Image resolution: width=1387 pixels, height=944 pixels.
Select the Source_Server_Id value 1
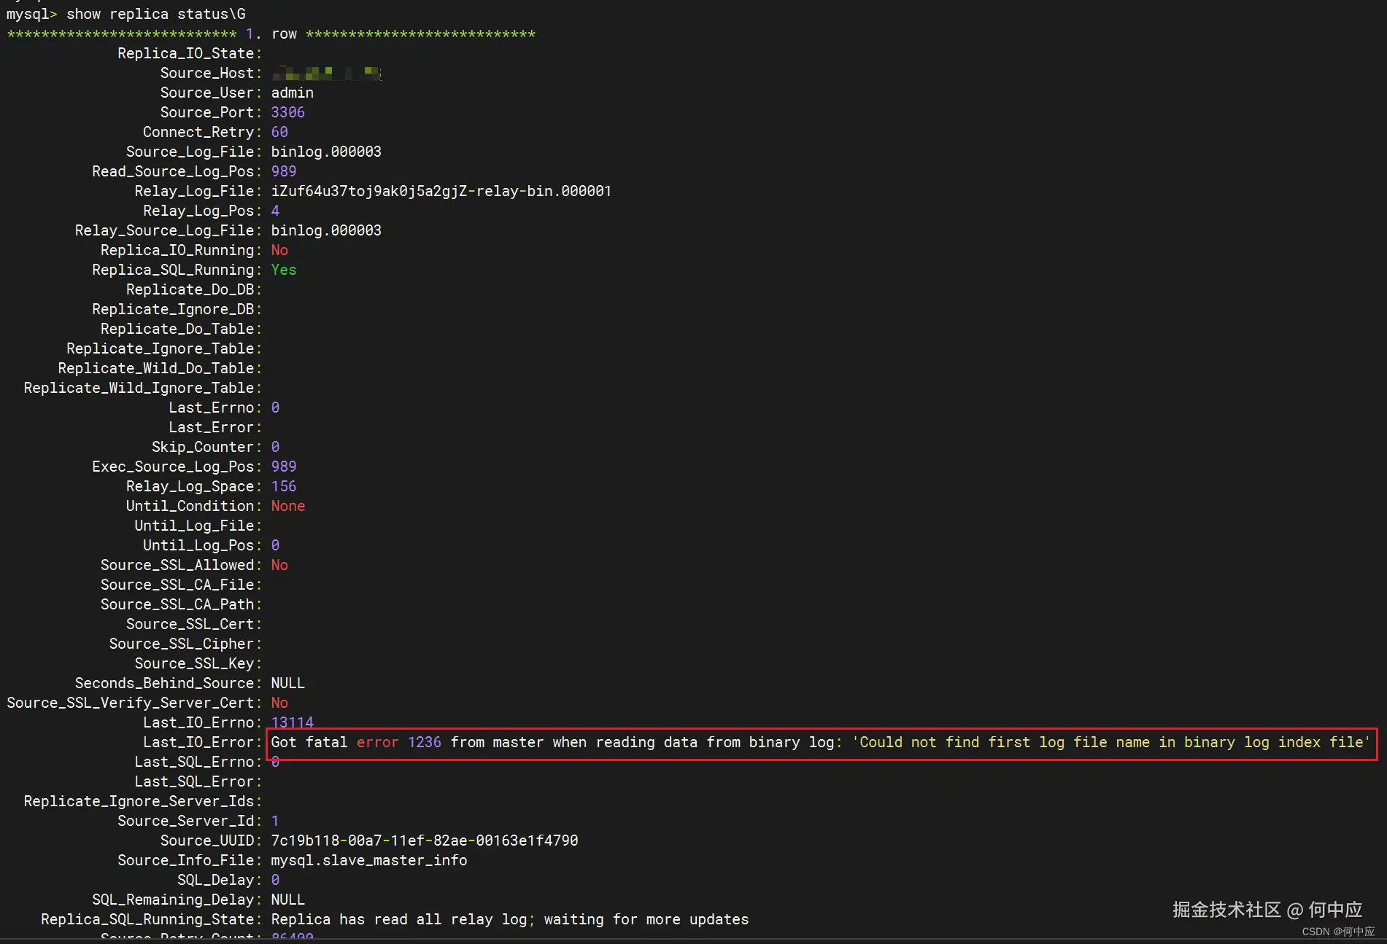click(275, 821)
